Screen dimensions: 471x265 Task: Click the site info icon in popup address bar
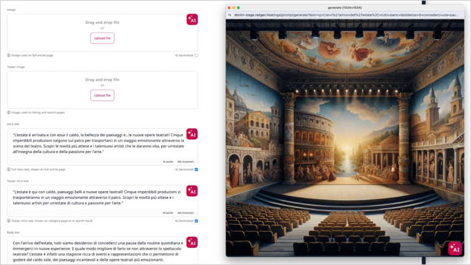pyautogui.click(x=230, y=14)
